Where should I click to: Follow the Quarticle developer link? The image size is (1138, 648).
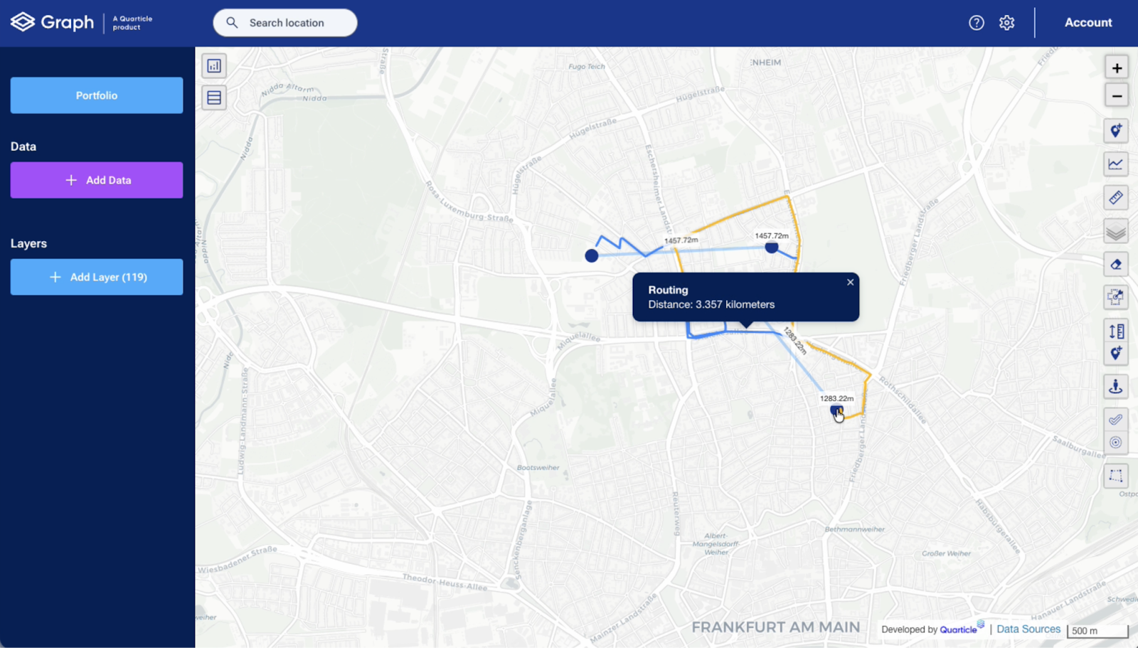tap(959, 629)
